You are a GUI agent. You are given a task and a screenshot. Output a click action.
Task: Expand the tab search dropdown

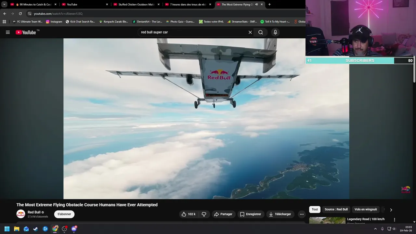click(x=4, y=4)
